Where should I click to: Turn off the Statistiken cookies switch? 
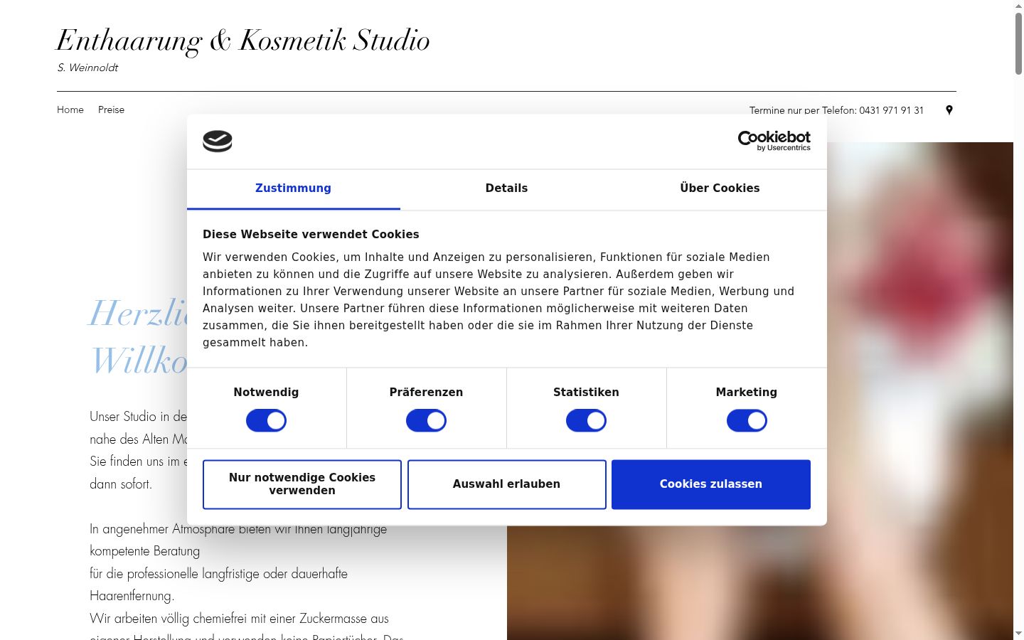tap(586, 421)
